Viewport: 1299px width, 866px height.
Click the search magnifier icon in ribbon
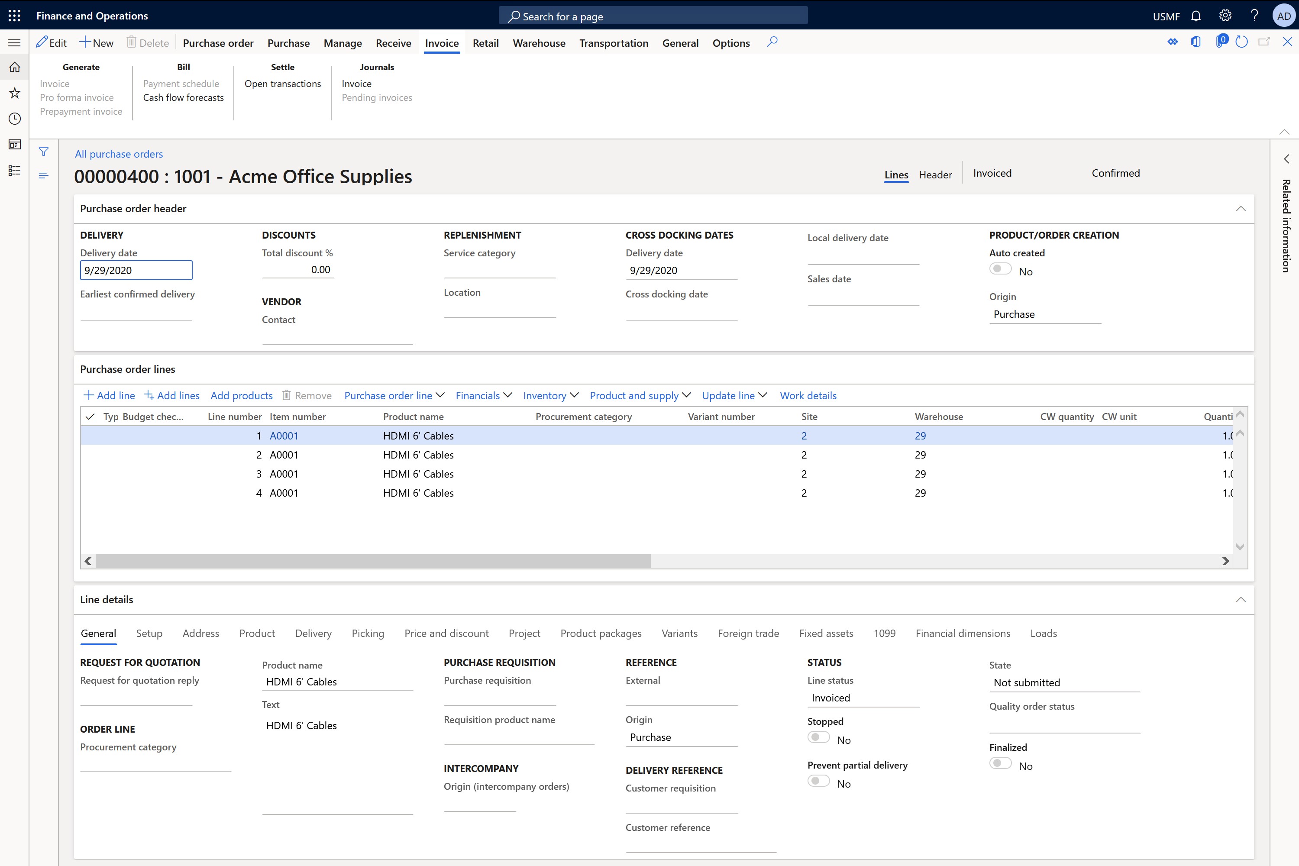tap(773, 42)
